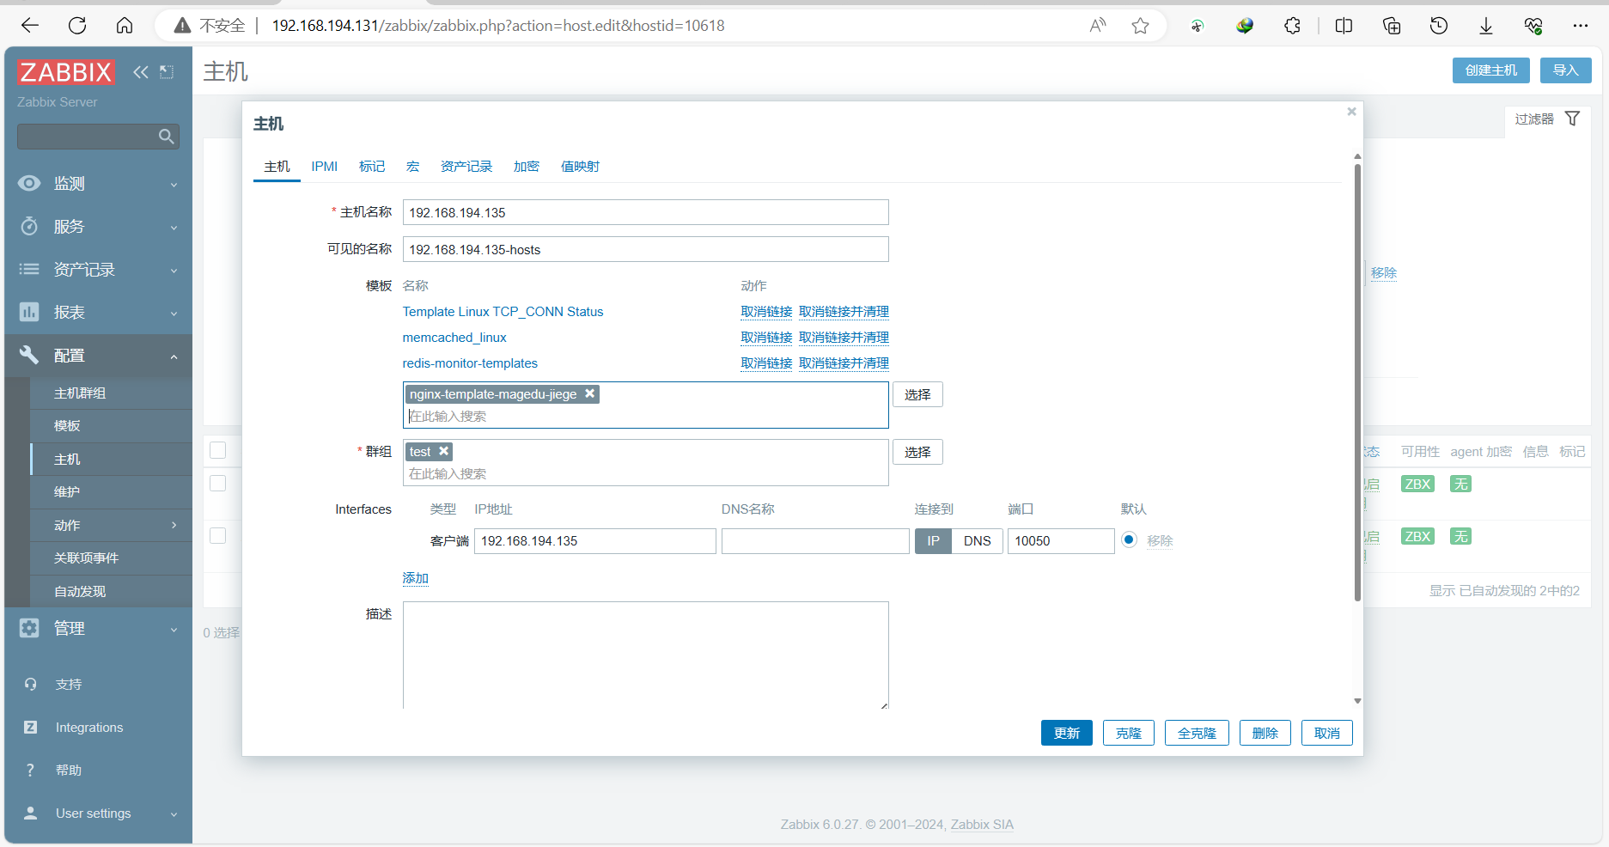Check the second host row checkbox
Viewport: 1609px width, 847px height.
218,535
